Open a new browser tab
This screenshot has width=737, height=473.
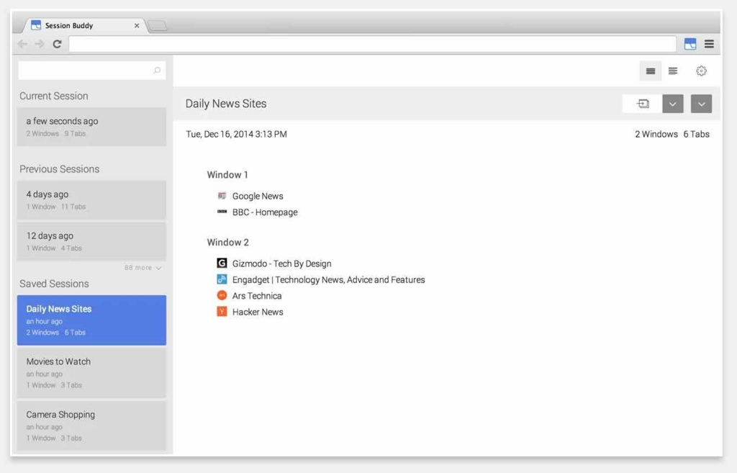[x=158, y=25]
